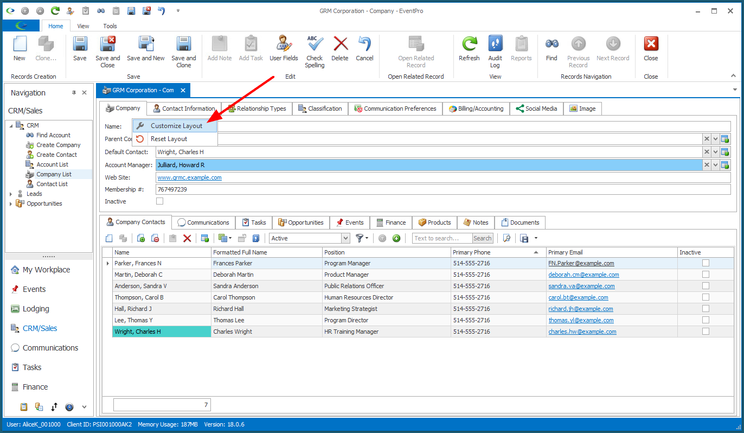The height and width of the screenshot is (433, 744).
Task: Switch to the View ribbon tab
Action: click(x=83, y=26)
